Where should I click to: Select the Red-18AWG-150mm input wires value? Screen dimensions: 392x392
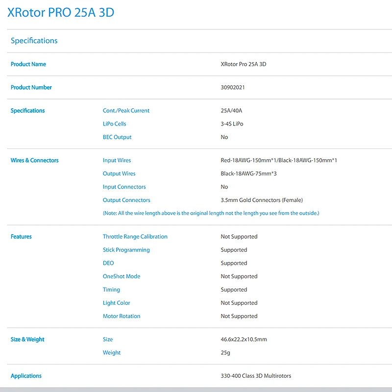279,161
